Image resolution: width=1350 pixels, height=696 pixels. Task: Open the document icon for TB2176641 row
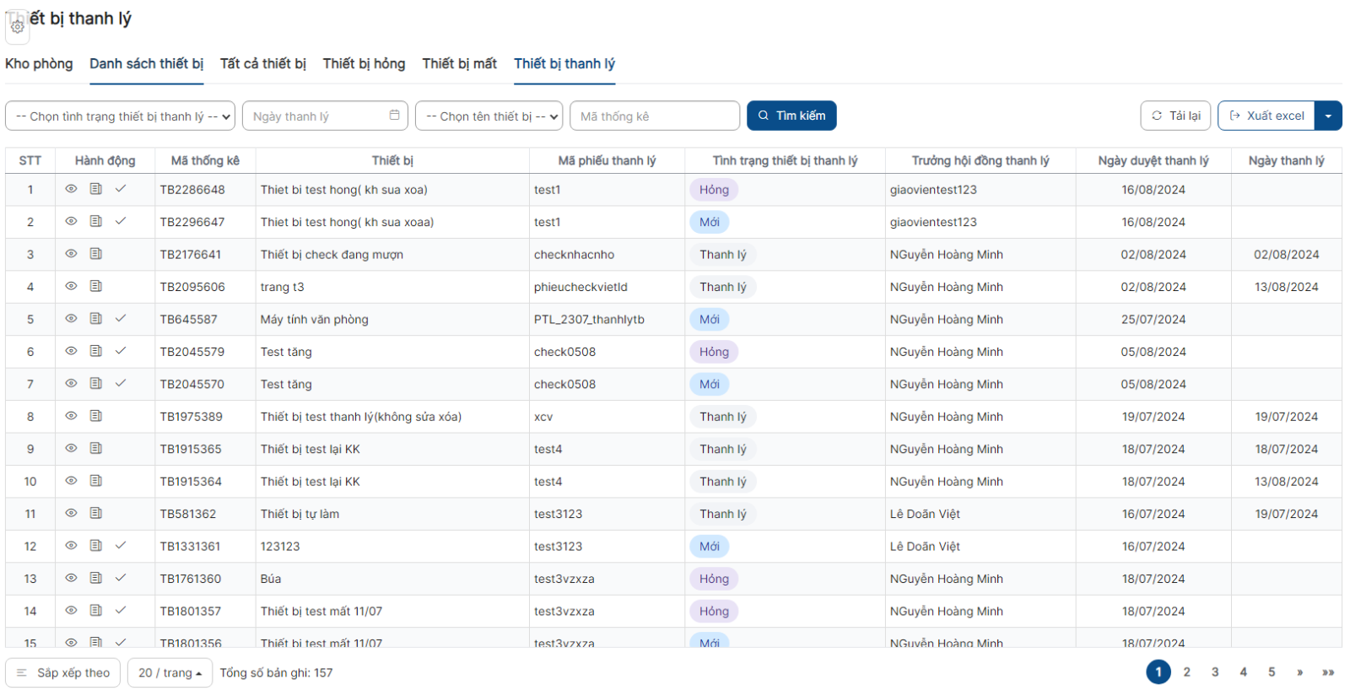point(96,254)
